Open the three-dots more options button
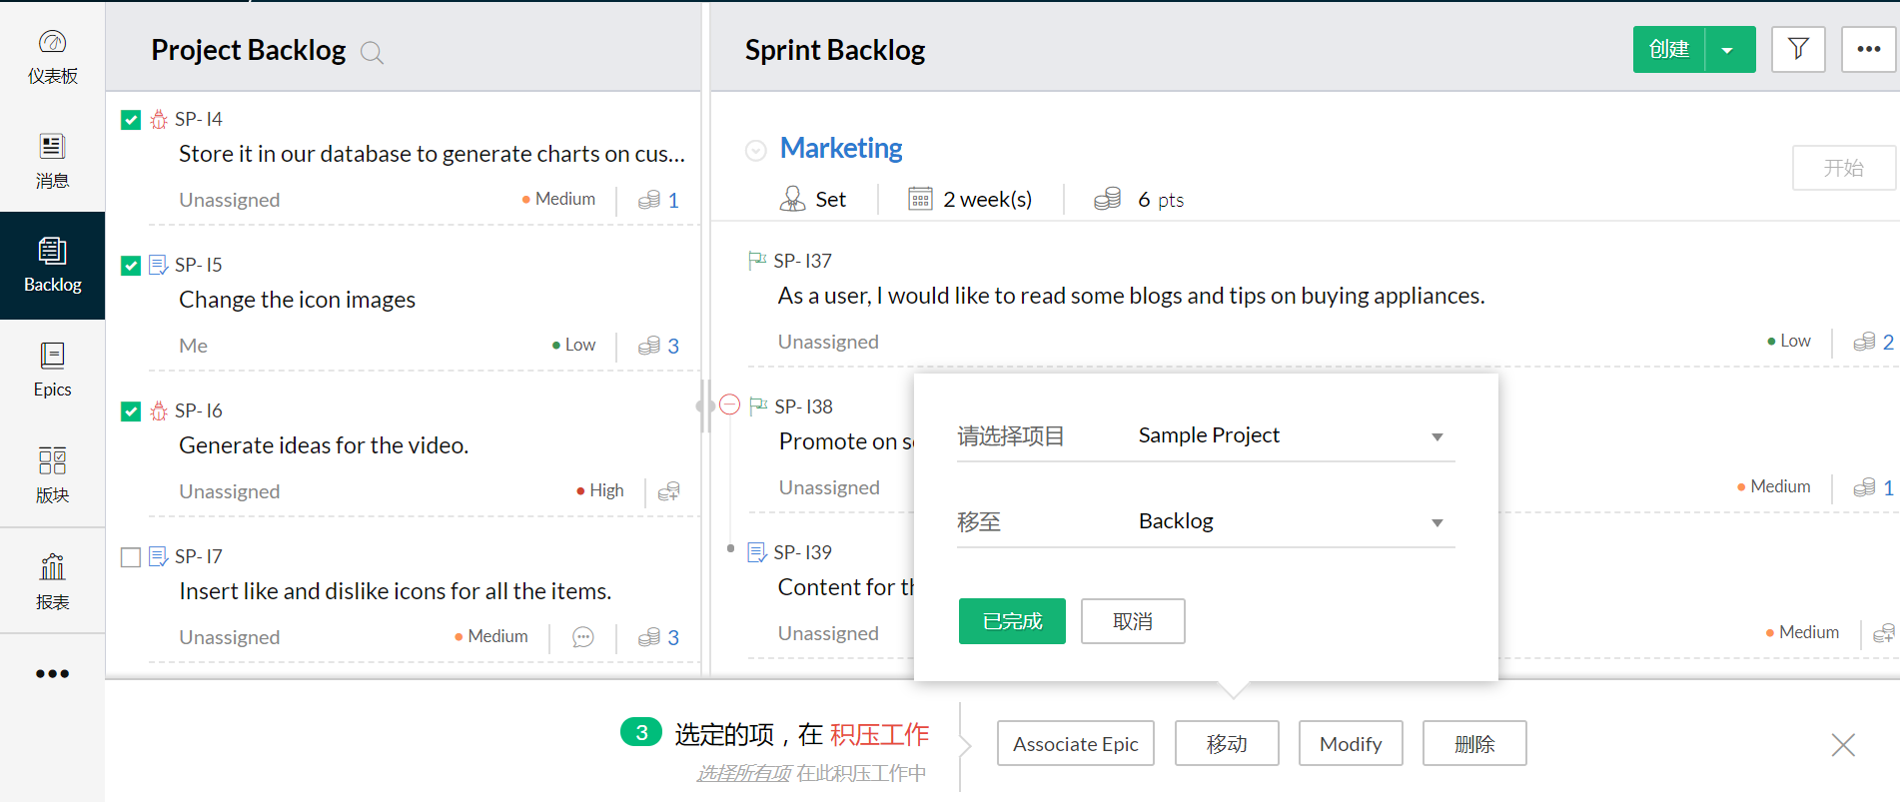Screen dimensions: 1900x802 tap(1868, 49)
